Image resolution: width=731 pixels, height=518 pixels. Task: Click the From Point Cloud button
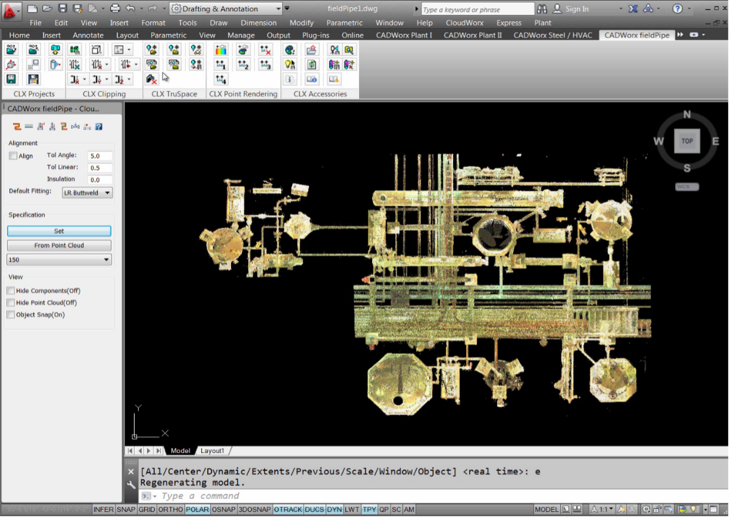tap(59, 245)
